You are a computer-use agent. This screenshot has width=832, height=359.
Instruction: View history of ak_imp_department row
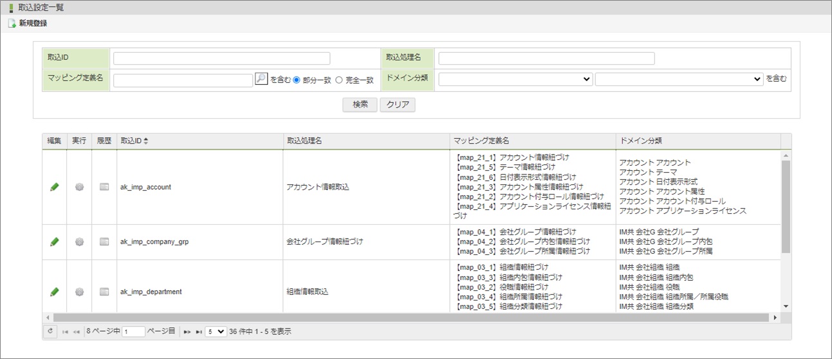click(x=104, y=292)
